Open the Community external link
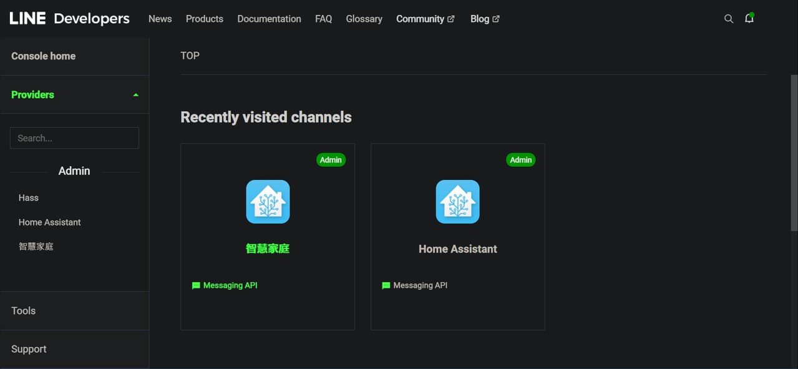798x369 pixels. pos(425,19)
